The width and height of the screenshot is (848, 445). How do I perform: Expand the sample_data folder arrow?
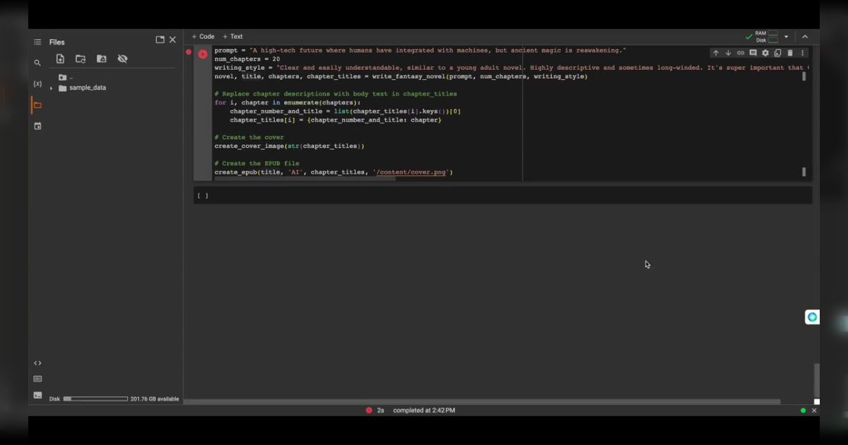(x=51, y=88)
